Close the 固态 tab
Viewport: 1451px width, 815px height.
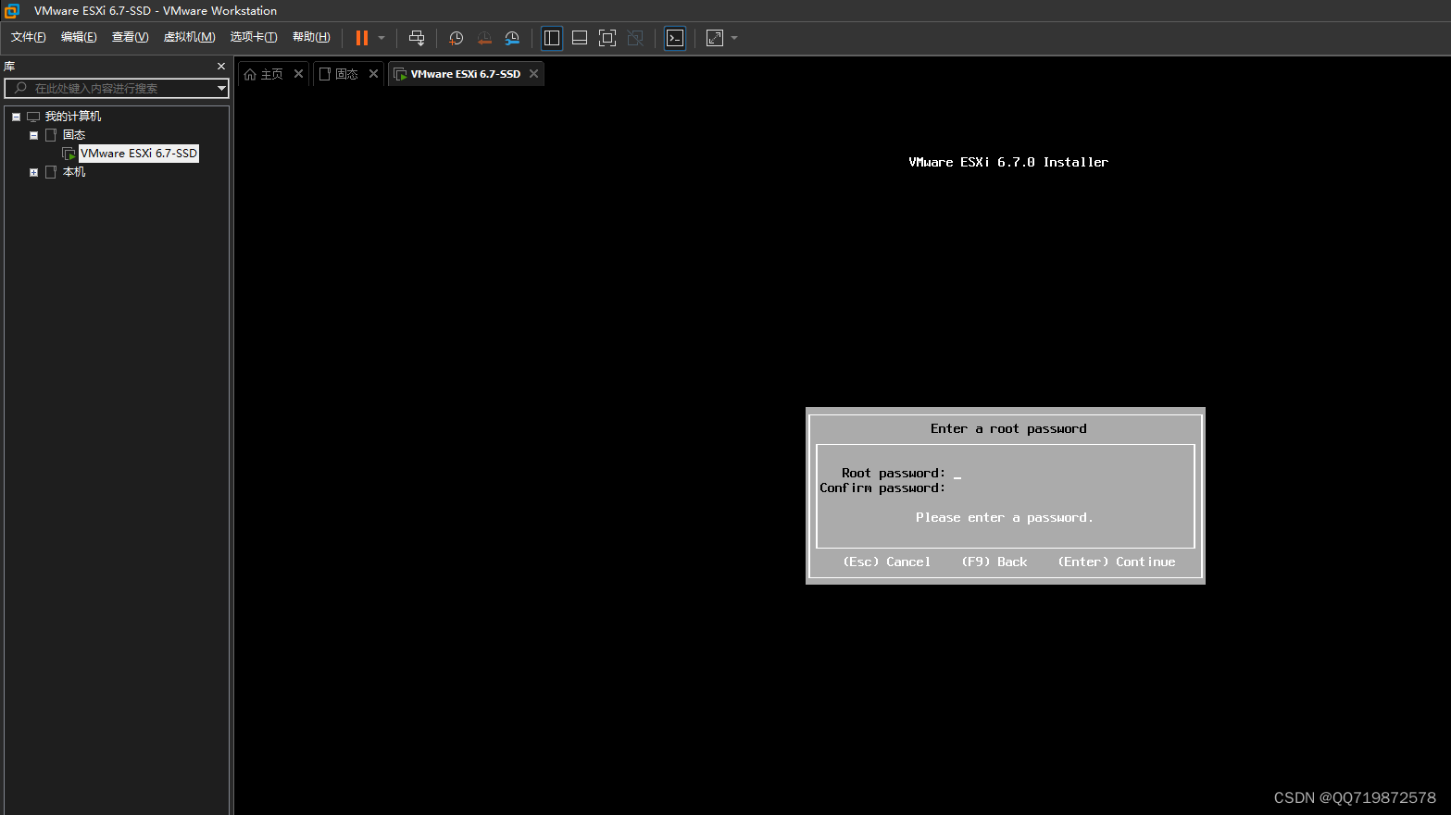[373, 74]
